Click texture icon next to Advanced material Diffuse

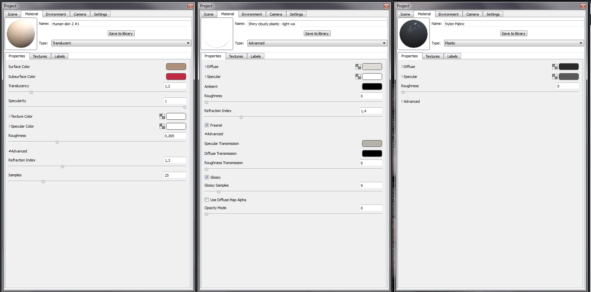point(358,67)
